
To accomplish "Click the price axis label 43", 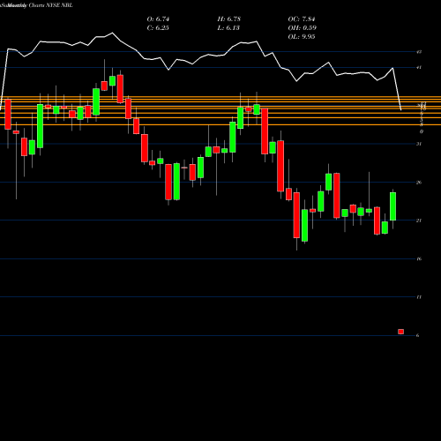I will [x=419, y=52].
